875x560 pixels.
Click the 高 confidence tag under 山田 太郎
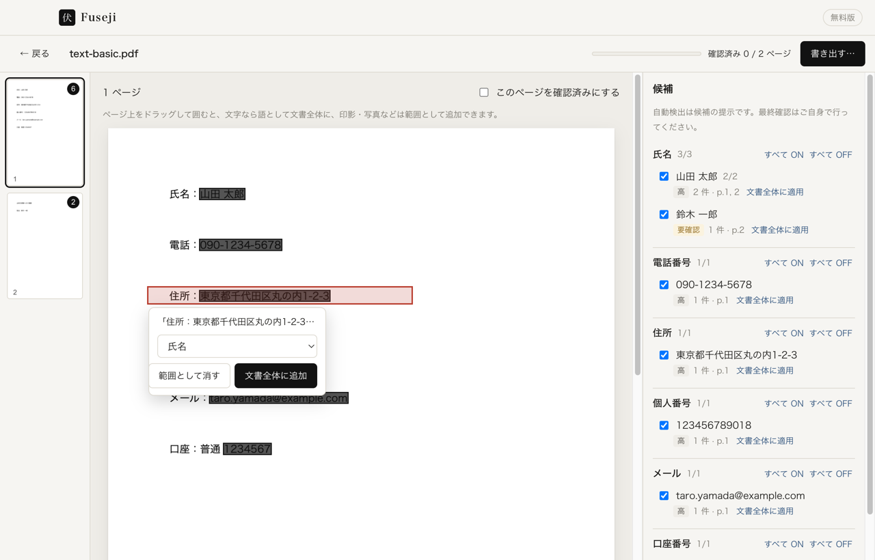point(681,193)
